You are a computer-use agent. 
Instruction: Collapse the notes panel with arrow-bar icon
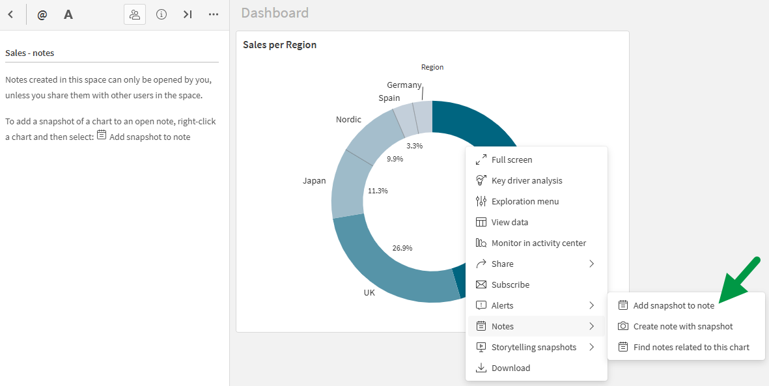[x=188, y=14]
